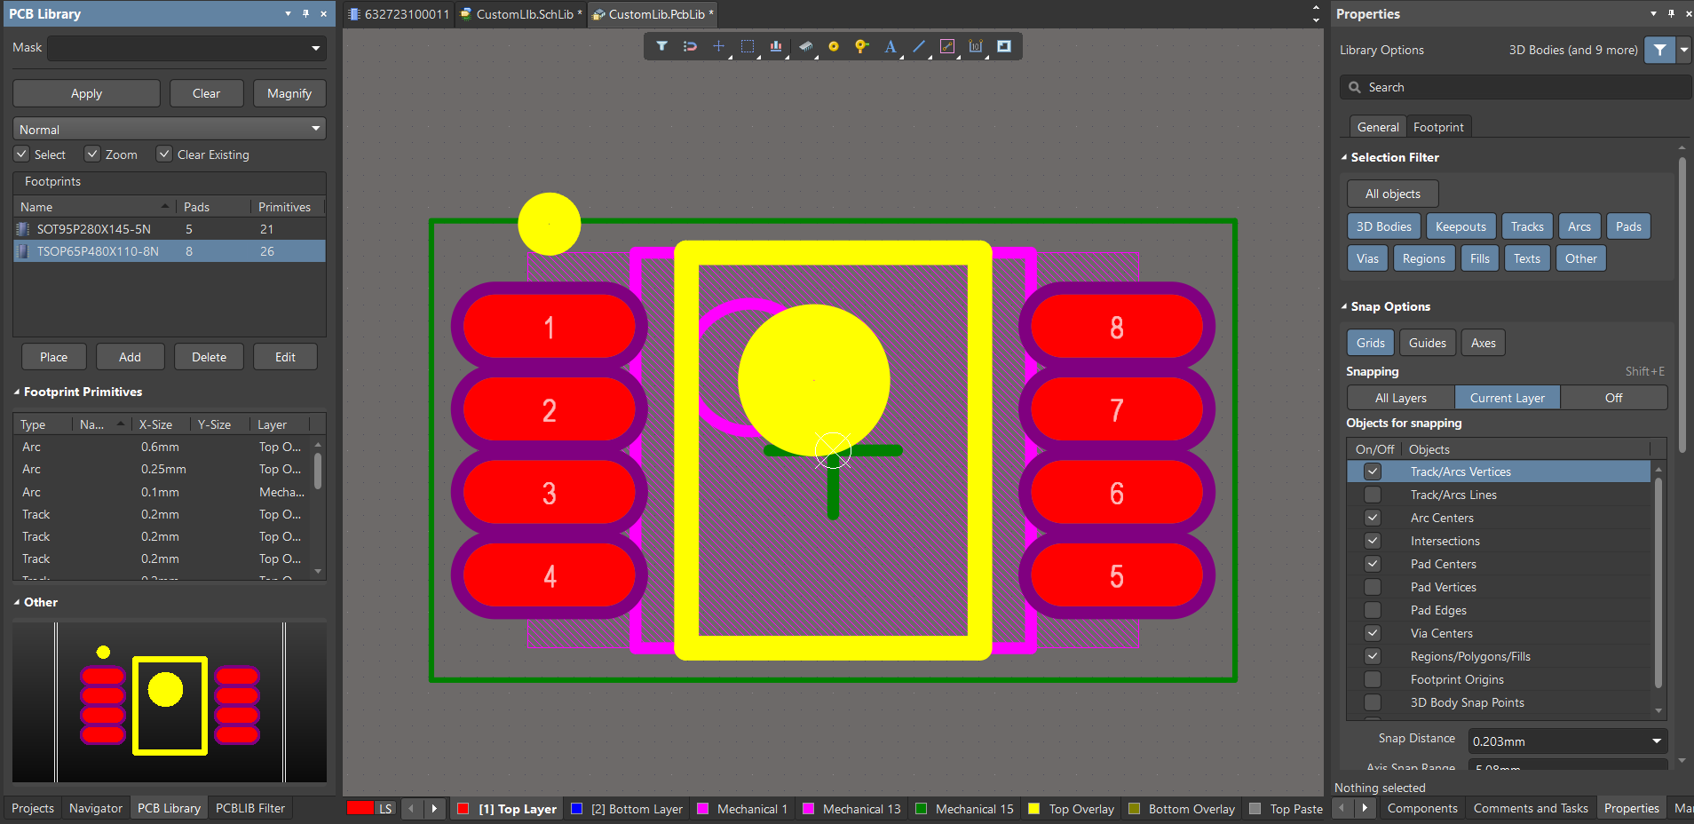The image size is (1694, 824).
Task: Open the snapping magnet tool
Action: [690, 46]
